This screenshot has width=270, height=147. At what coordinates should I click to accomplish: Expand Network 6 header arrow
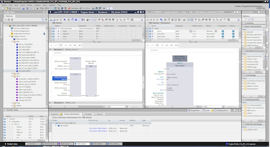pyautogui.click(x=50, y=103)
